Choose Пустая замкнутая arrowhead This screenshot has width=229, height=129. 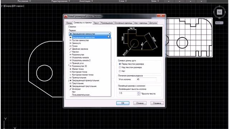point(90,40)
